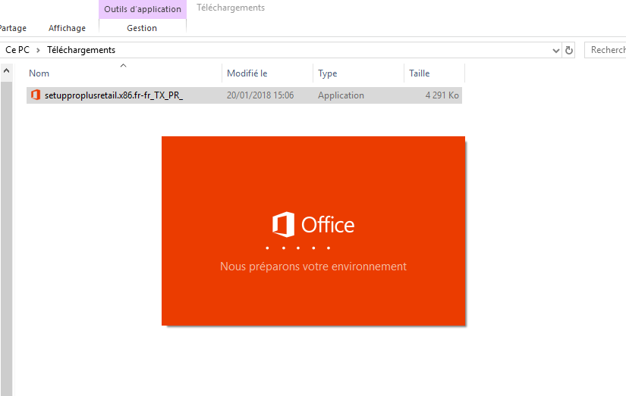Sort files by the Type column
Image resolution: width=626 pixels, height=396 pixels.
point(327,73)
